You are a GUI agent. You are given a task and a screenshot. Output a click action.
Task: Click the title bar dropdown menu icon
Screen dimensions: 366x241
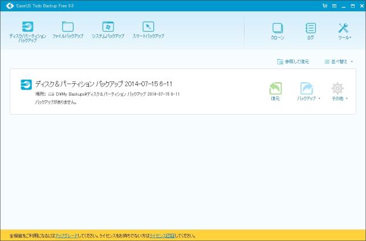(334, 6)
